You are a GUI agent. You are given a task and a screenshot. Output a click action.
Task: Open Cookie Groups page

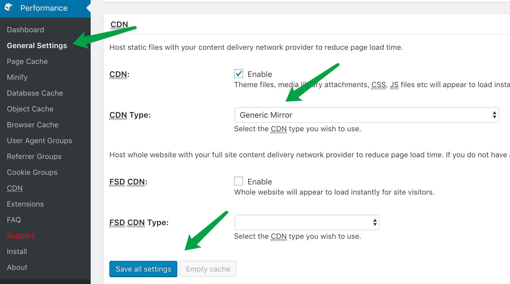[x=32, y=172]
